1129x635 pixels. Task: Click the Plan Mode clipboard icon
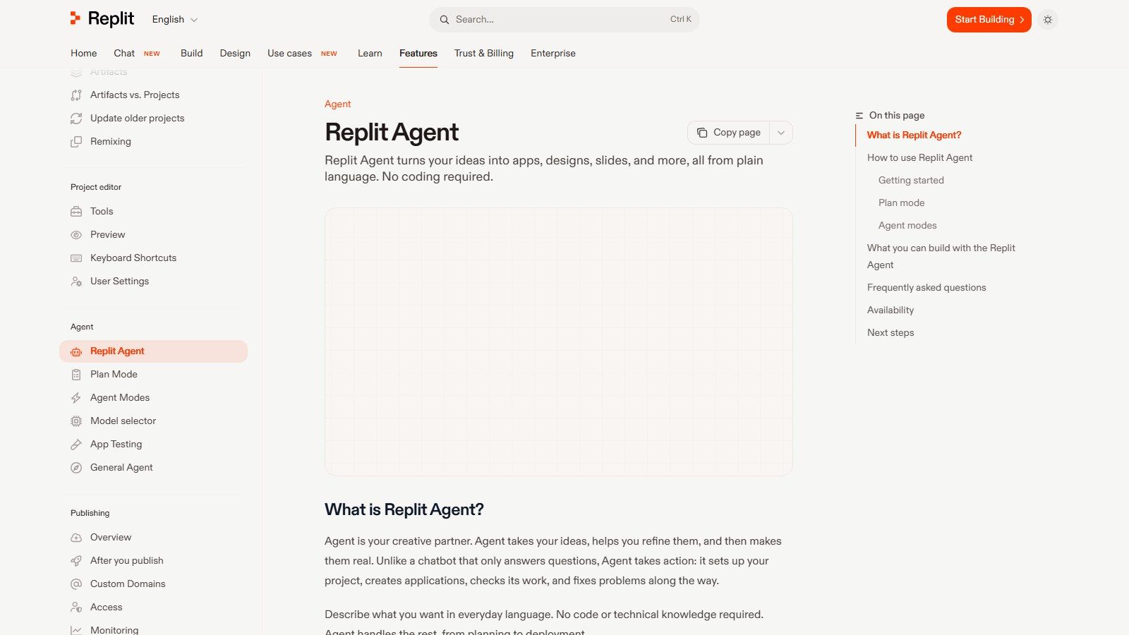[76, 375]
